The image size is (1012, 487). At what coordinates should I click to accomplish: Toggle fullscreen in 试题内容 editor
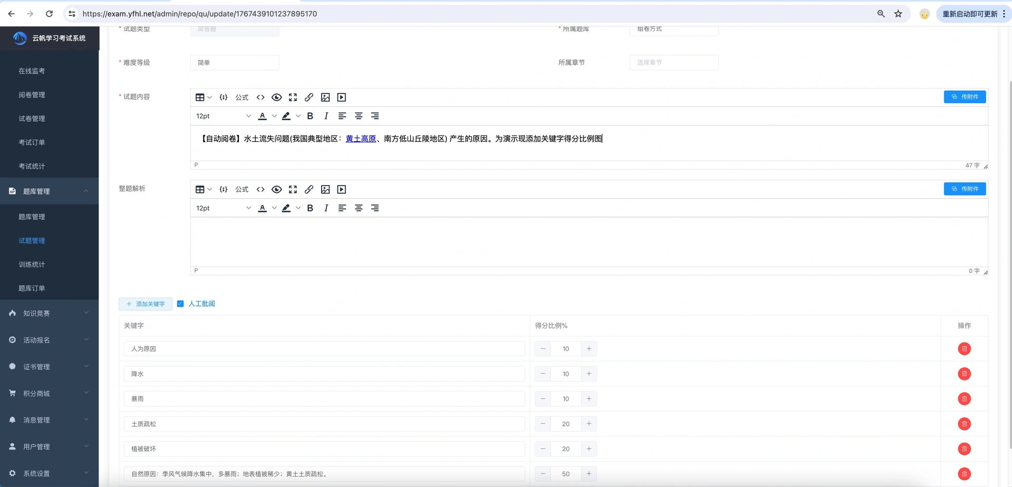(x=293, y=98)
